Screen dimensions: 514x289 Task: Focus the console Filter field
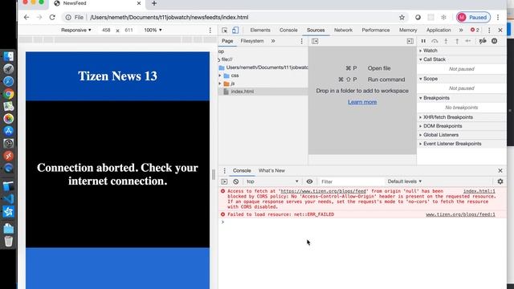pyautogui.click(x=351, y=181)
